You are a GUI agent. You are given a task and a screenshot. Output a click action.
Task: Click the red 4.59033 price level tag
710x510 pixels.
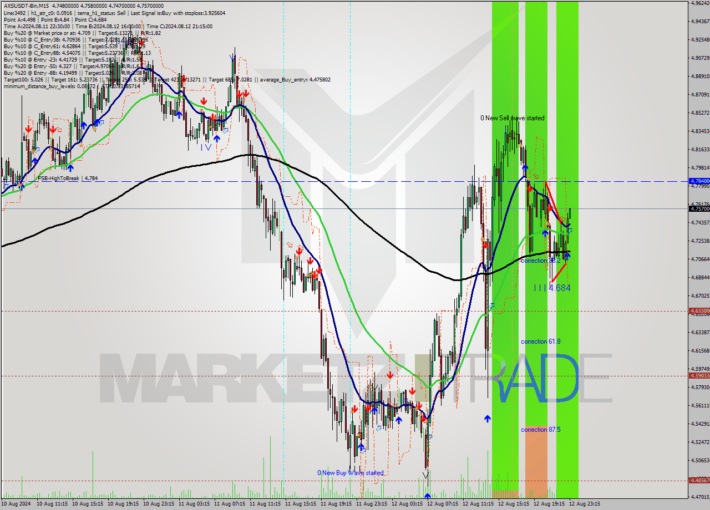coord(699,375)
